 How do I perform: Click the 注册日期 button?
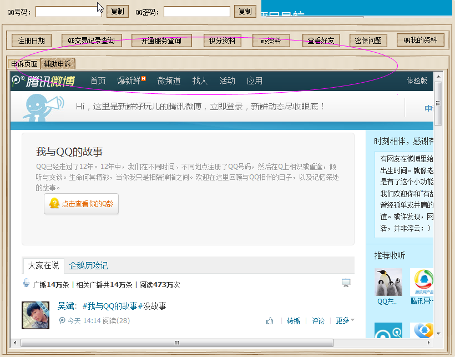point(32,41)
